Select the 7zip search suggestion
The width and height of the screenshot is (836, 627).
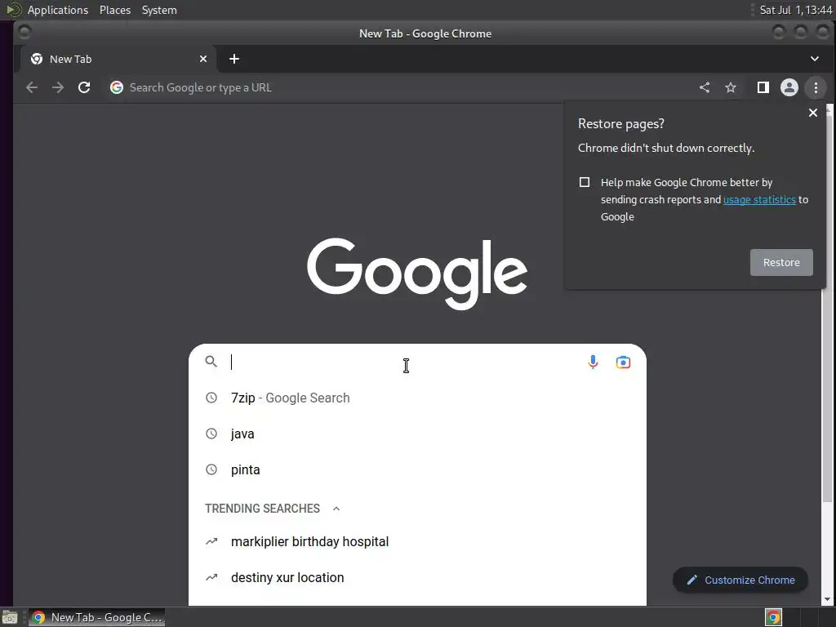417,398
